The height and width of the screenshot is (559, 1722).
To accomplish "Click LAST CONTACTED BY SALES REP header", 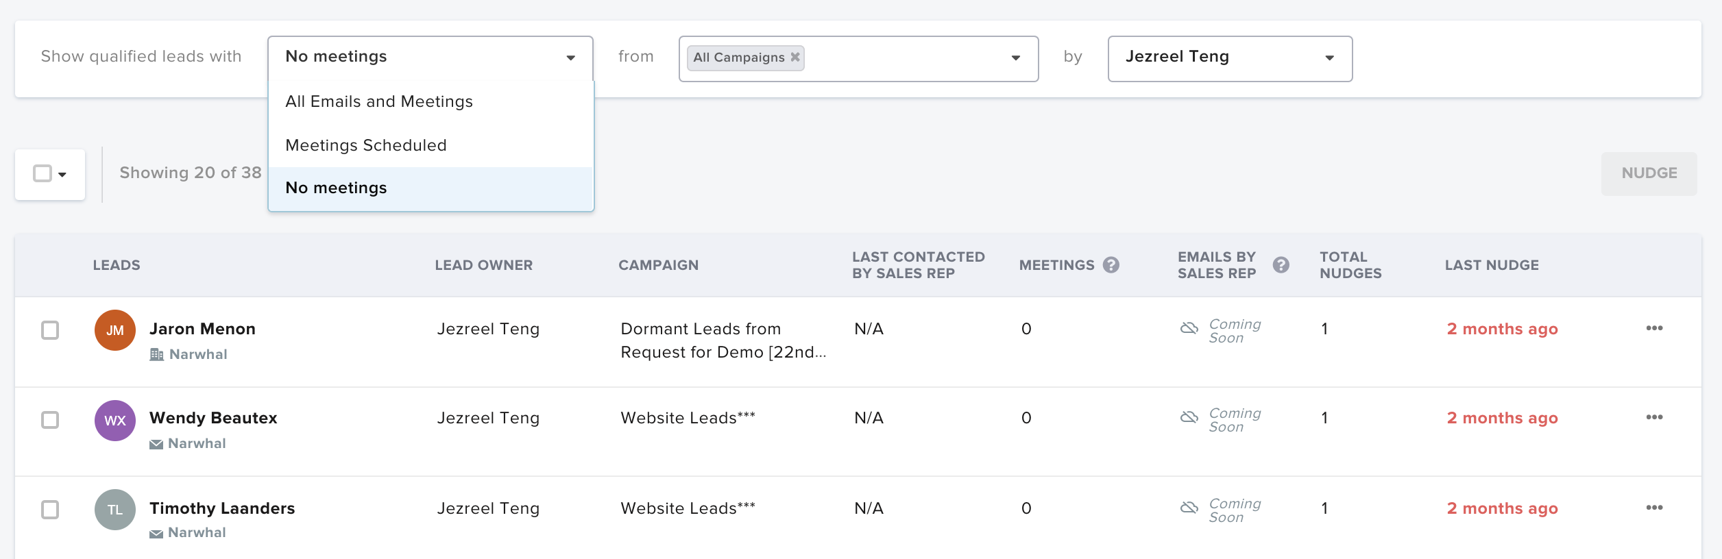I will pyautogui.click(x=919, y=265).
